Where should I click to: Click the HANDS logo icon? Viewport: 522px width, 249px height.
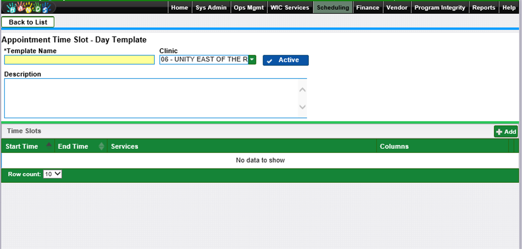pyautogui.click(x=29, y=7)
